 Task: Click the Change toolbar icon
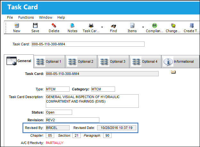click(x=173, y=25)
